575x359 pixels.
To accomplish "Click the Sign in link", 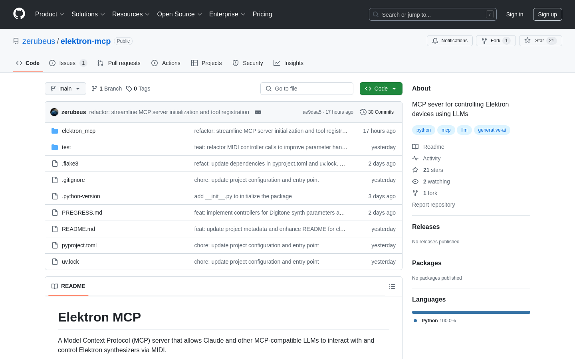I will click(x=515, y=14).
